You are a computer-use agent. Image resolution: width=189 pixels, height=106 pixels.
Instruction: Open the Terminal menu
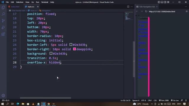45,2
